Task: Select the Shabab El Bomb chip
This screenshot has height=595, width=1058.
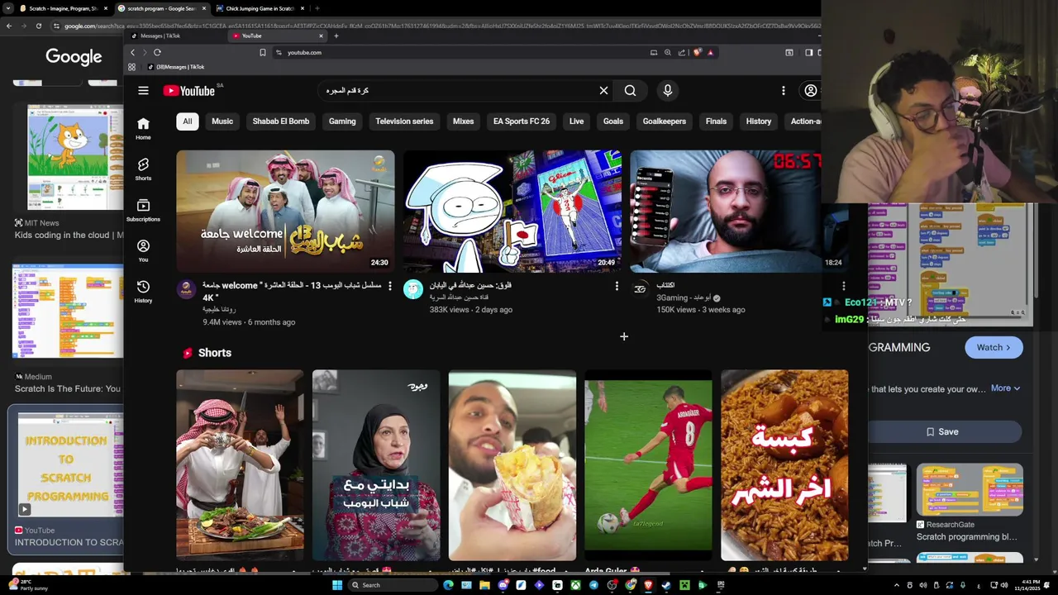Action: (281, 121)
